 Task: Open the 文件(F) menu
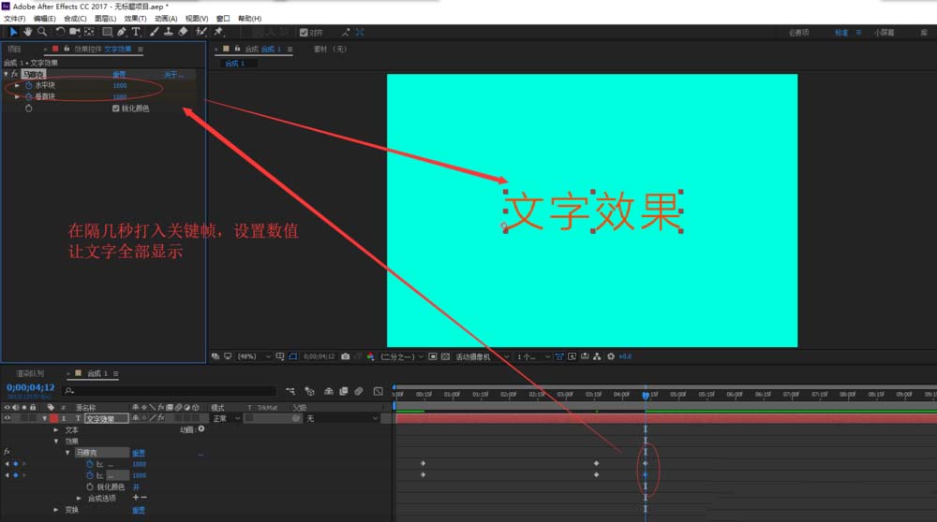click(x=14, y=19)
